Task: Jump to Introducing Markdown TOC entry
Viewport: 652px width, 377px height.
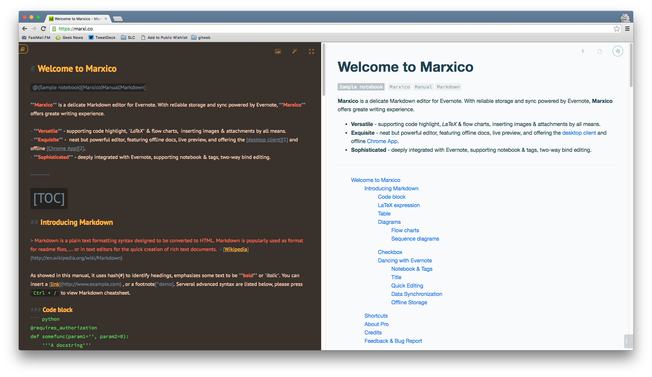Action: coord(391,188)
